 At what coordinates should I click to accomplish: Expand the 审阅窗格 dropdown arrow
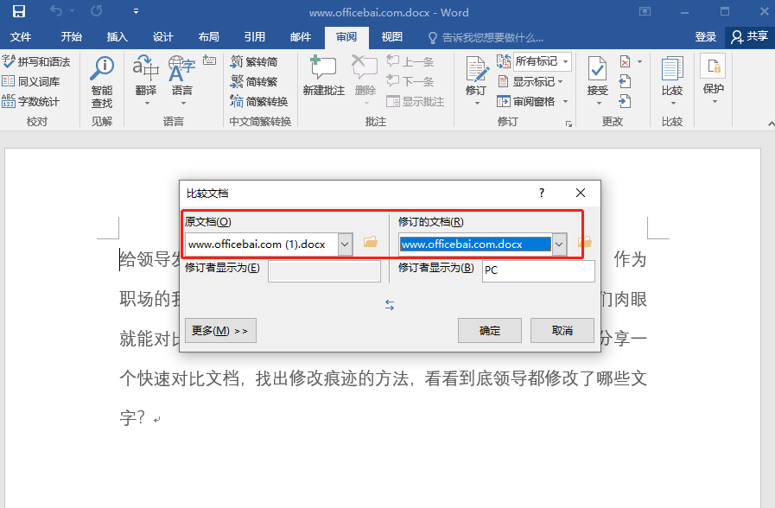(565, 102)
